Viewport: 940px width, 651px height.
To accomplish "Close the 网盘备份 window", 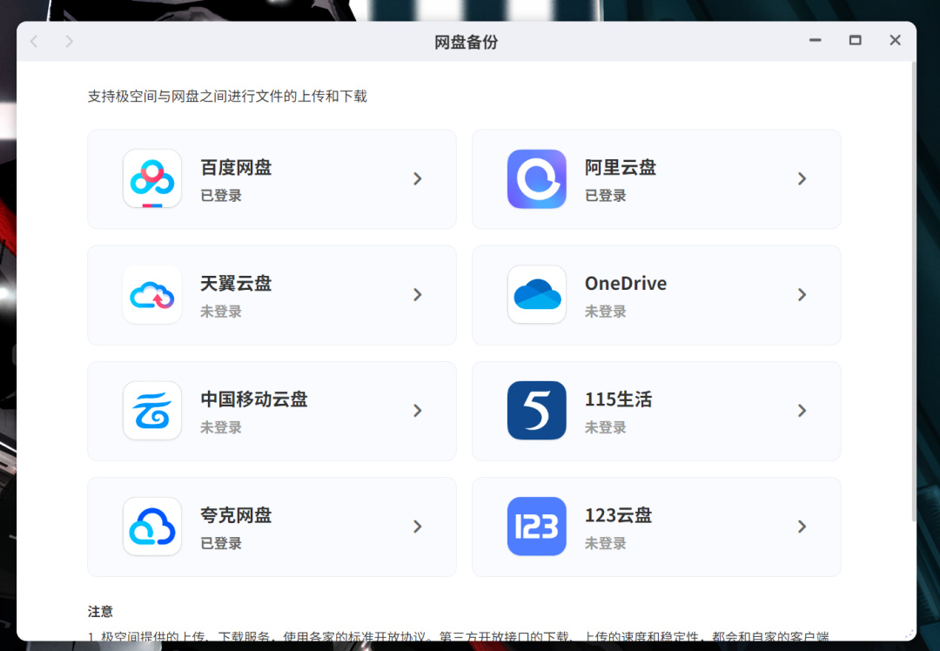I will [x=895, y=40].
